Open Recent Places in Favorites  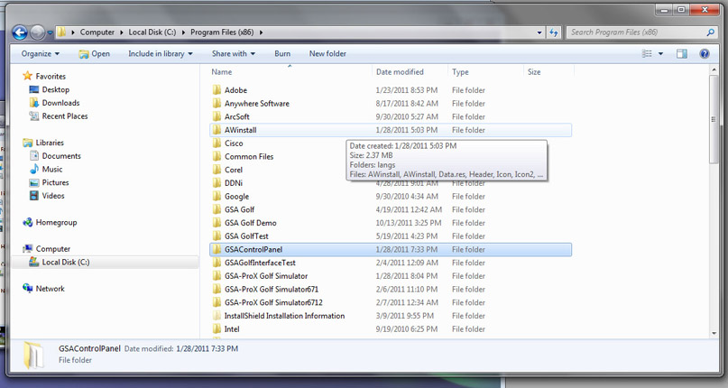(65, 116)
